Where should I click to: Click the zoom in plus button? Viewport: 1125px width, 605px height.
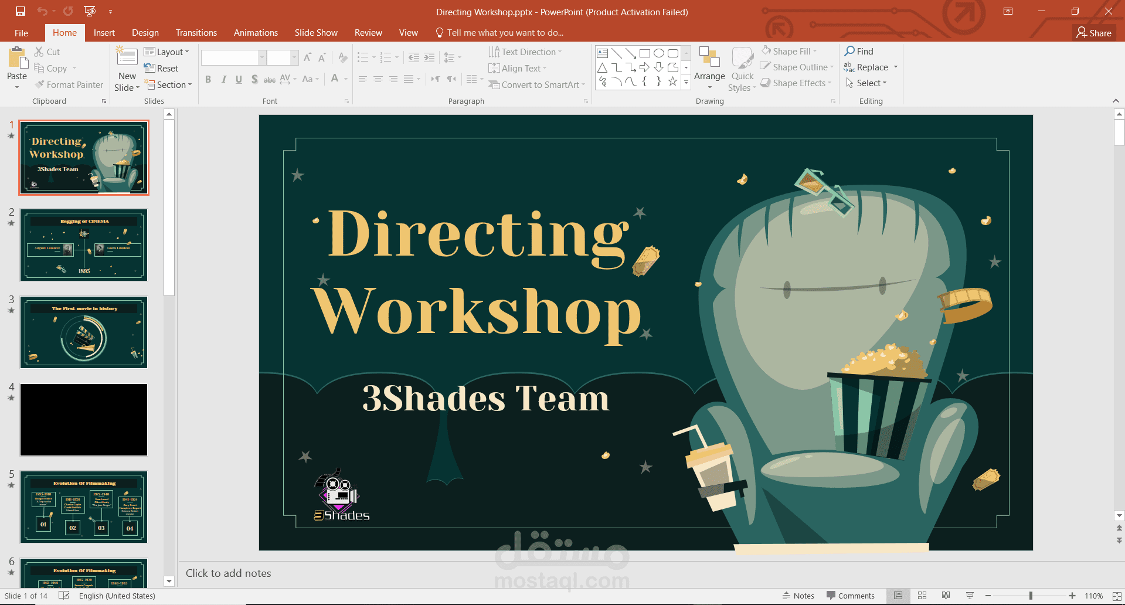[x=1072, y=596]
